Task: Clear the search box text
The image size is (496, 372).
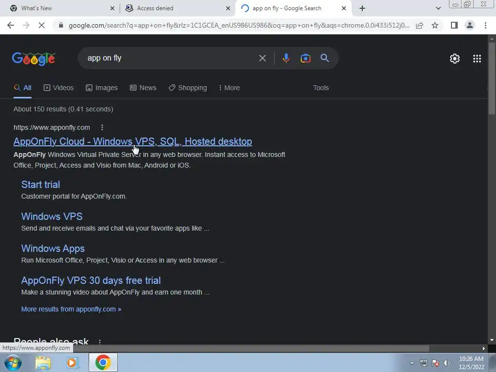Action: (262, 58)
